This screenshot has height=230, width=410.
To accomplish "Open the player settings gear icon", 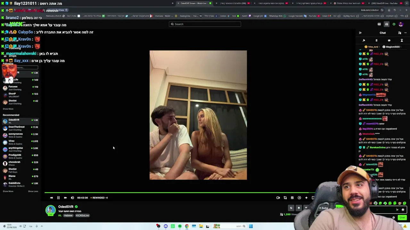I will (299, 198).
